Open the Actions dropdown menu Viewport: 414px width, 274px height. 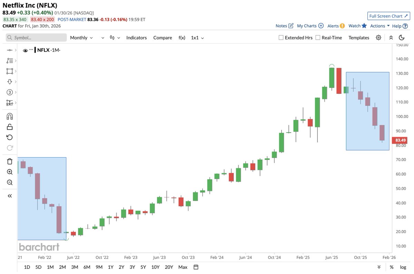[380, 26]
